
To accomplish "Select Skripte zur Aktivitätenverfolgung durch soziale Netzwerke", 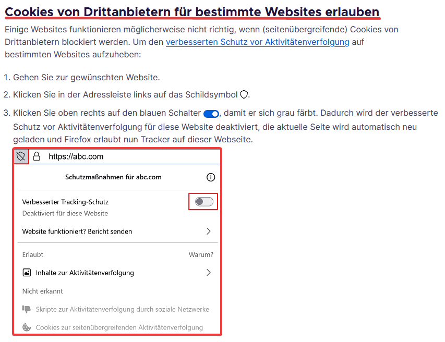I will [122, 309].
